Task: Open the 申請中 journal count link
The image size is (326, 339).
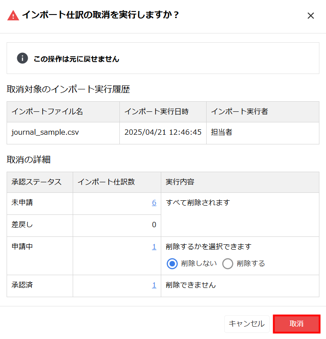Action: (154, 247)
